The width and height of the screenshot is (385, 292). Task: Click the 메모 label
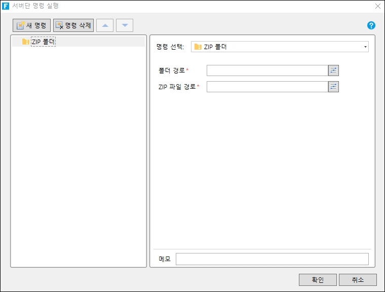[x=165, y=259]
